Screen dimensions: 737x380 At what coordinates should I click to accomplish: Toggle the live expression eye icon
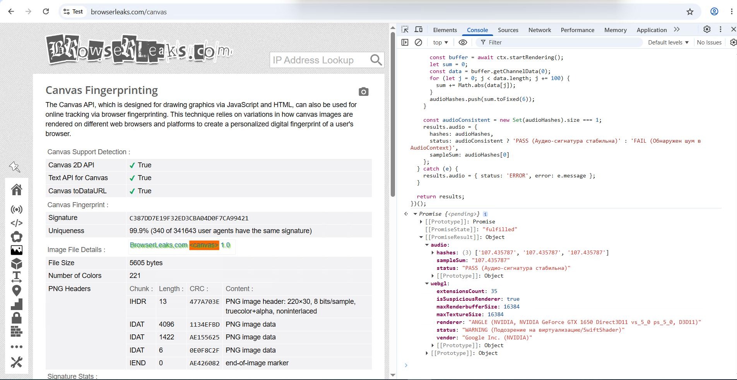pos(463,43)
